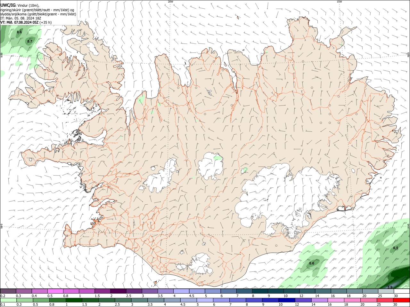Select the palest green rain swatch between 0.1 and 0.3
This screenshot has height=307, width=410.
coord(8,300)
